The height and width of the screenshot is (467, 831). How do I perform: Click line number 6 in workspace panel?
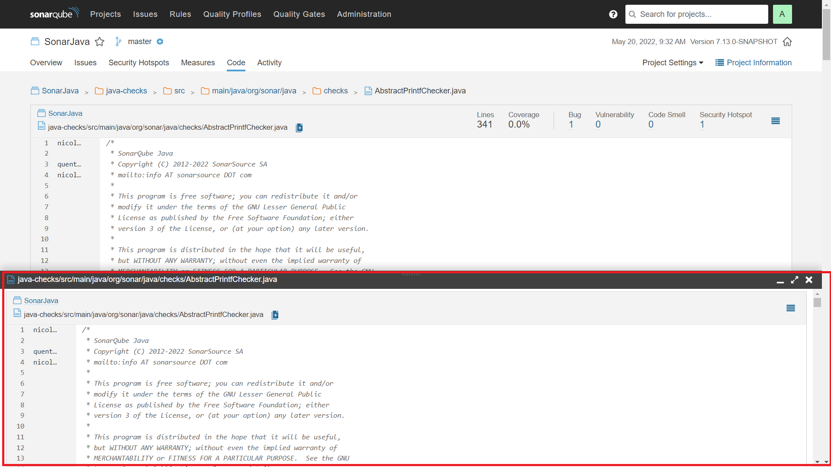[22, 384]
